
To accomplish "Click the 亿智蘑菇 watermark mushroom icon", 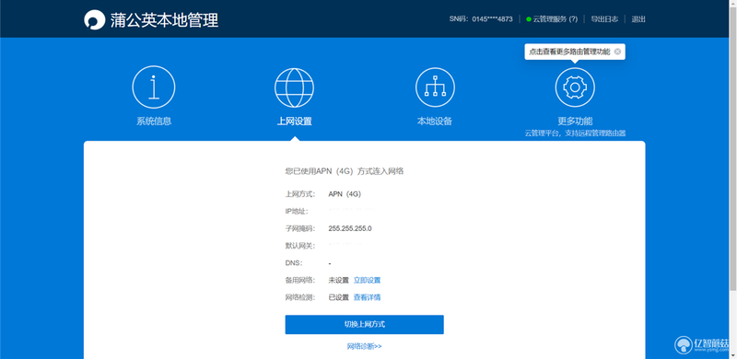I will [683, 345].
